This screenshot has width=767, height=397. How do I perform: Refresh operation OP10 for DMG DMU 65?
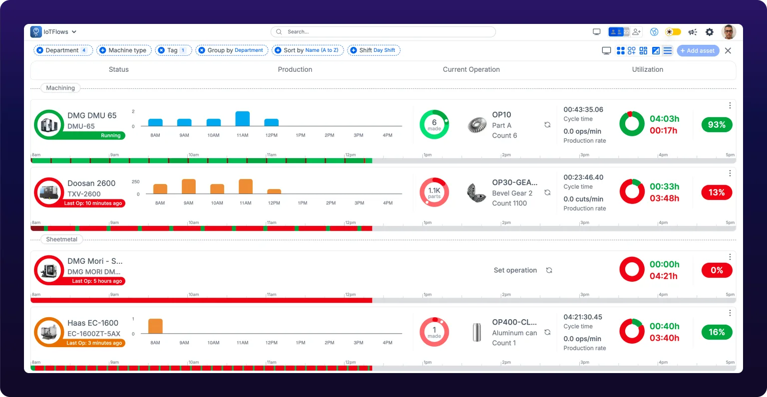click(x=547, y=125)
